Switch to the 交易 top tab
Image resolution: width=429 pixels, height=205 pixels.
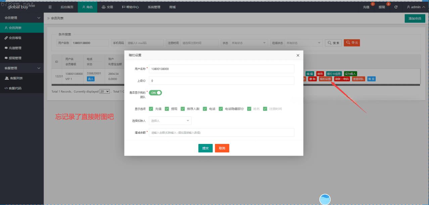coord(107,7)
